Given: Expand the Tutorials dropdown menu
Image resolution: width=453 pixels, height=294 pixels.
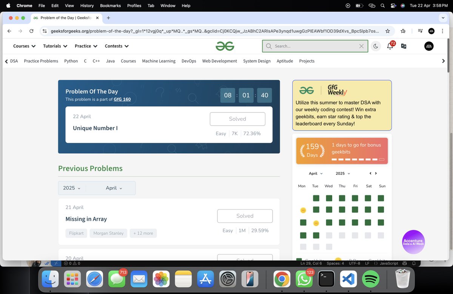Looking at the screenshot, I should click(55, 46).
